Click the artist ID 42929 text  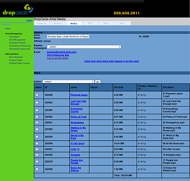pos(144,36)
